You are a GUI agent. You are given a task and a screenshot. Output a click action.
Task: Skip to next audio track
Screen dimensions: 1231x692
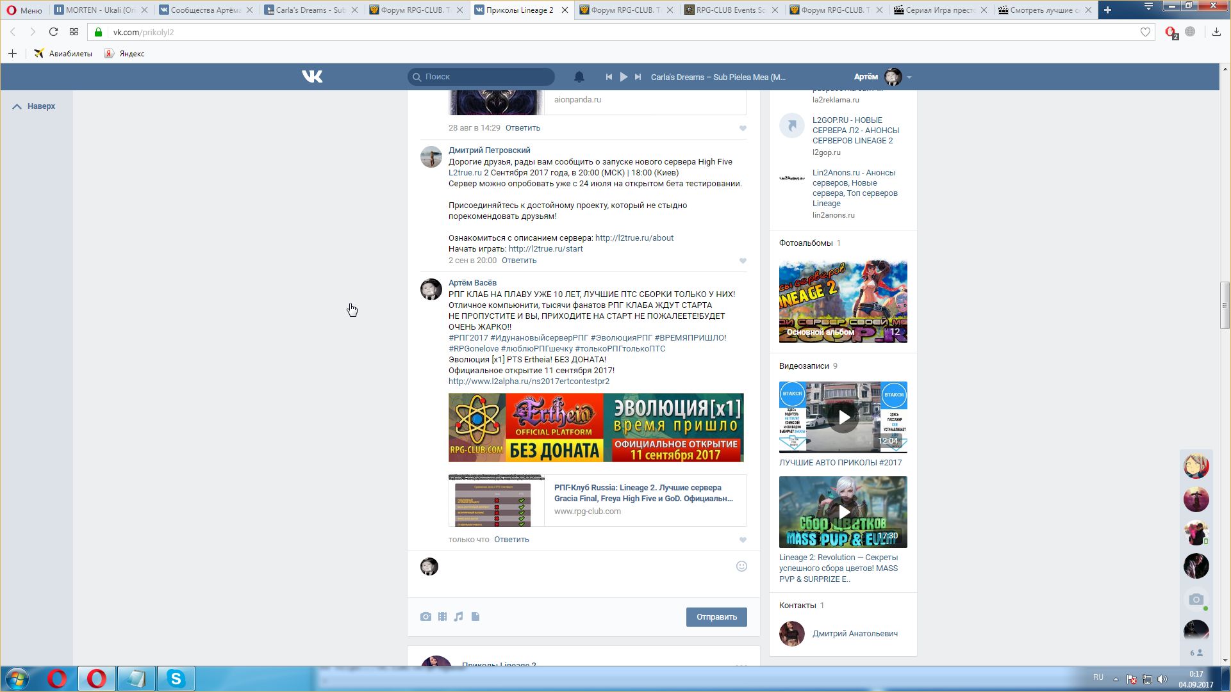click(638, 77)
